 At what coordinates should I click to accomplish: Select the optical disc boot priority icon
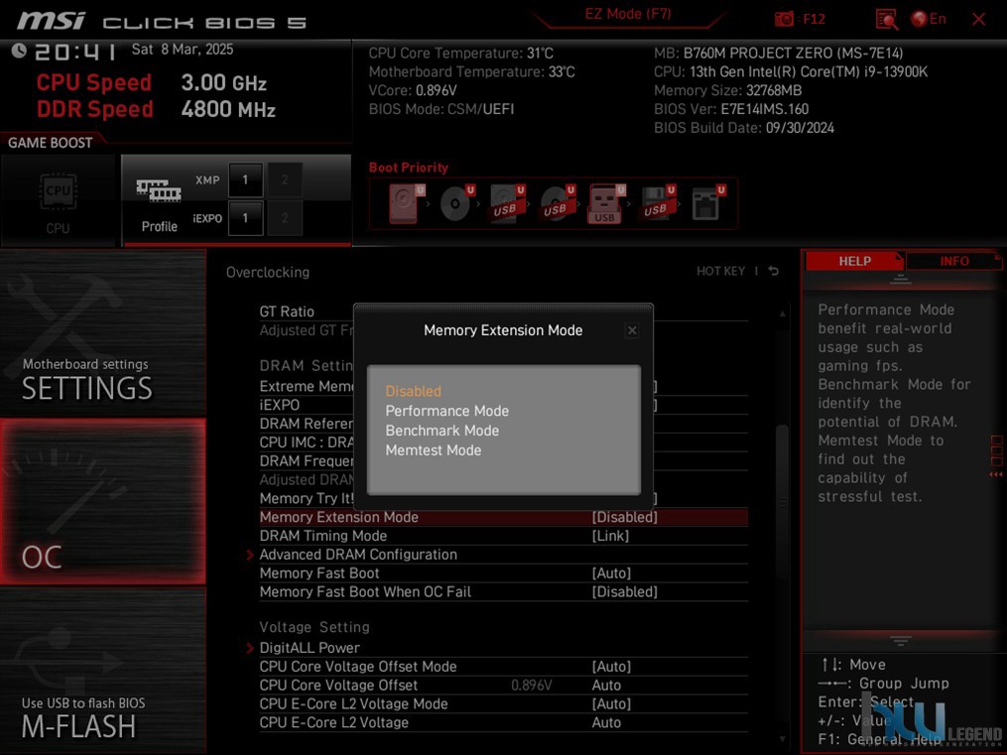tap(456, 204)
